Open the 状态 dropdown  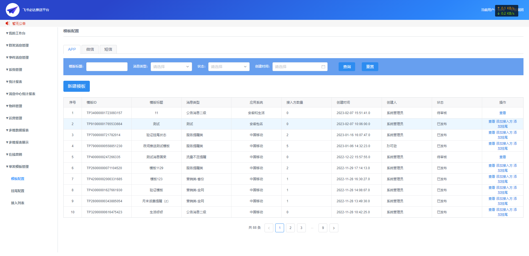[229, 67]
